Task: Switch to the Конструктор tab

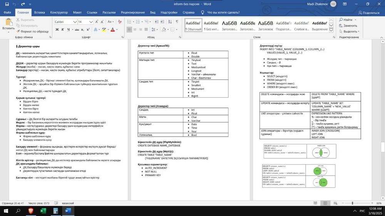Action: coord(59,12)
